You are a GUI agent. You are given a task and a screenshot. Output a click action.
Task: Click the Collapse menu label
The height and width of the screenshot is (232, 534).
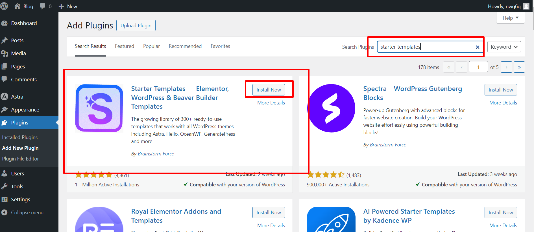(x=27, y=213)
